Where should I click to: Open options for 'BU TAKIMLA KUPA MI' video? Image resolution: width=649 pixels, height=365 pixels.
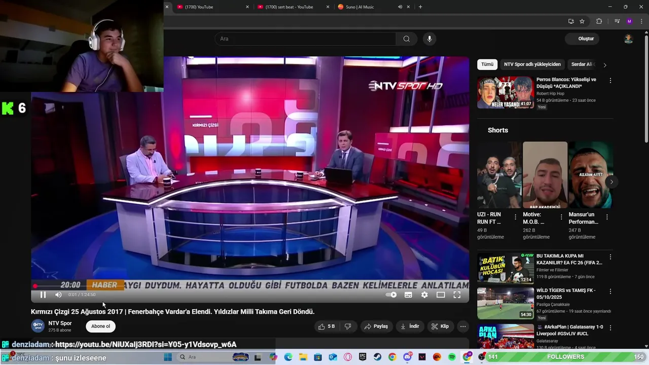click(x=610, y=257)
